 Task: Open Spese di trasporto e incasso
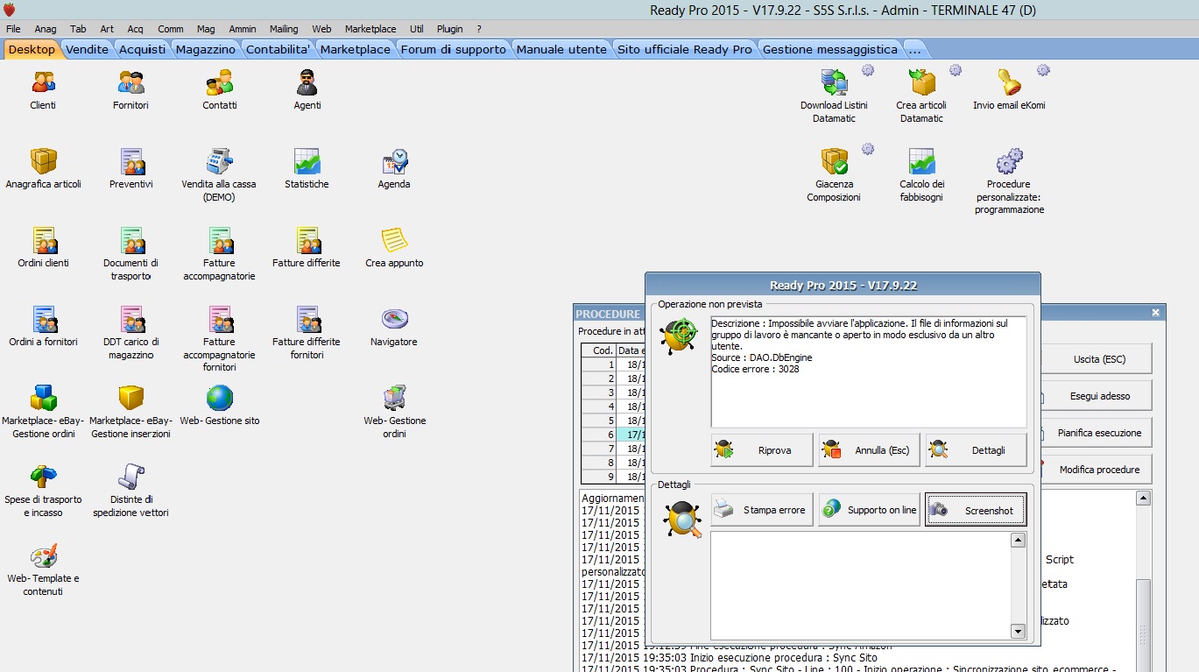[x=43, y=477]
